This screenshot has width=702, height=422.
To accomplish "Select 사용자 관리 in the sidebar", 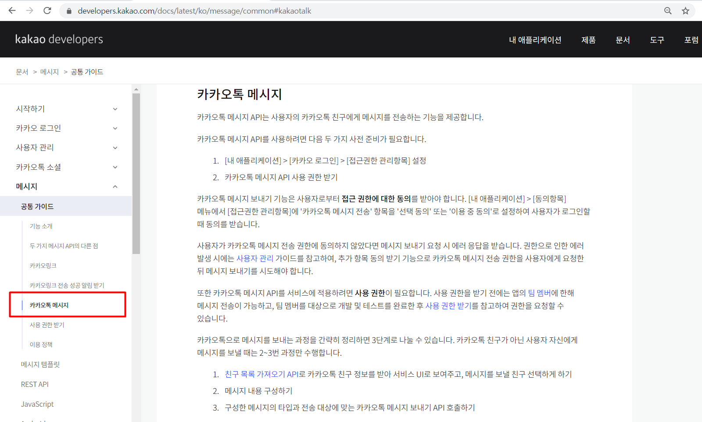I will point(35,147).
